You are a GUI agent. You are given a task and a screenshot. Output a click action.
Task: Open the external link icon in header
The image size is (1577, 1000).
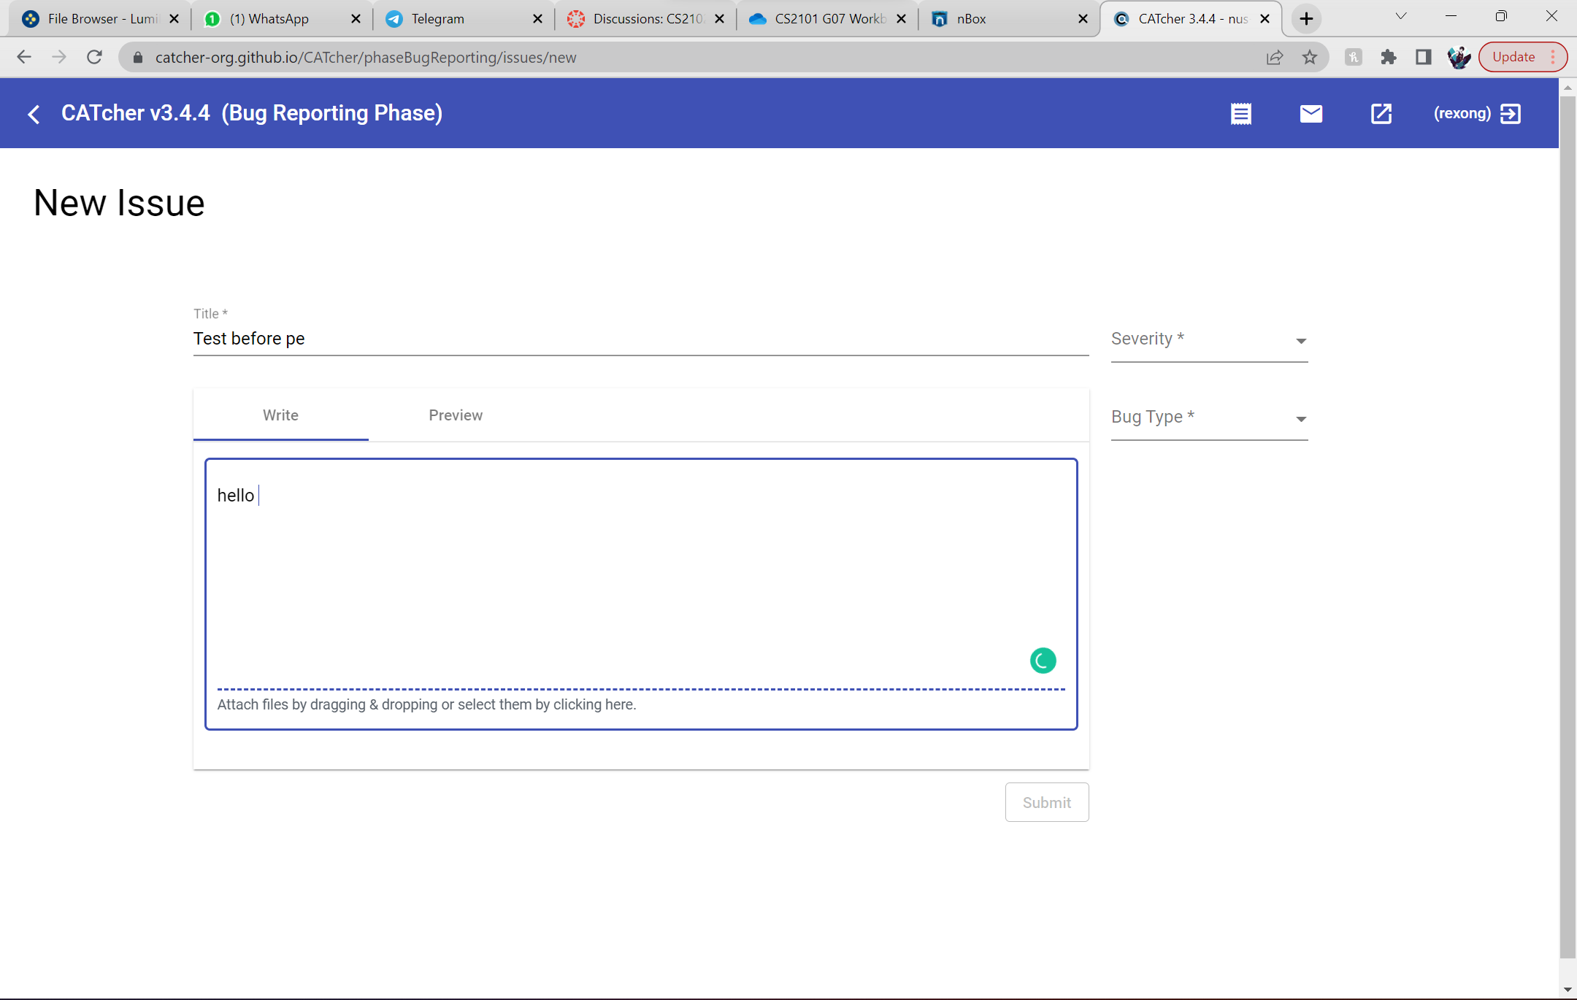1381,114
